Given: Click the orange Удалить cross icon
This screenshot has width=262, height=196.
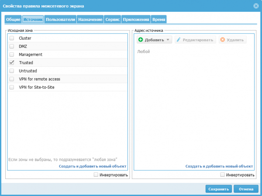Looking at the screenshot, I should 222,40.
